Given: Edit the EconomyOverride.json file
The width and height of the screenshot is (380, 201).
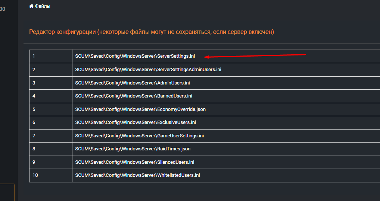Looking at the screenshot, I should tap(140, 109).
